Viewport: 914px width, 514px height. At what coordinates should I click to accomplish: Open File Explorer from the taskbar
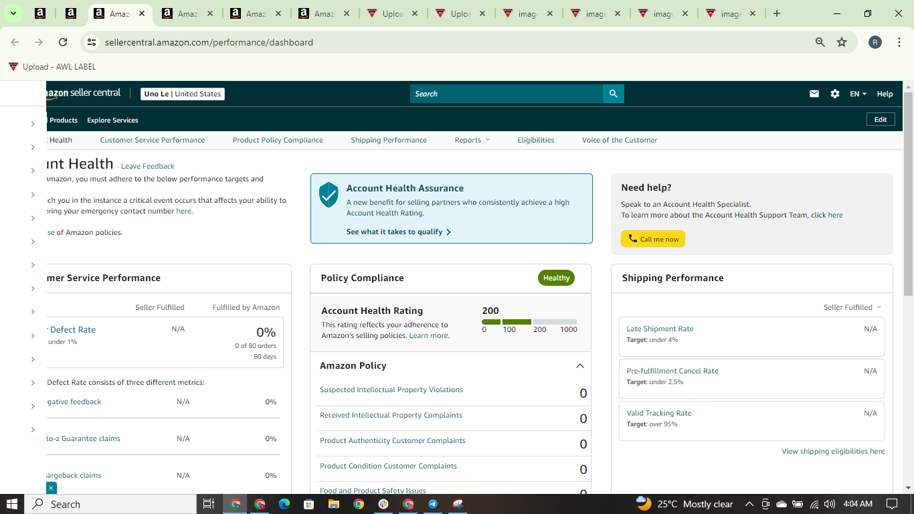pyautogui.click(x=333, y=504)
